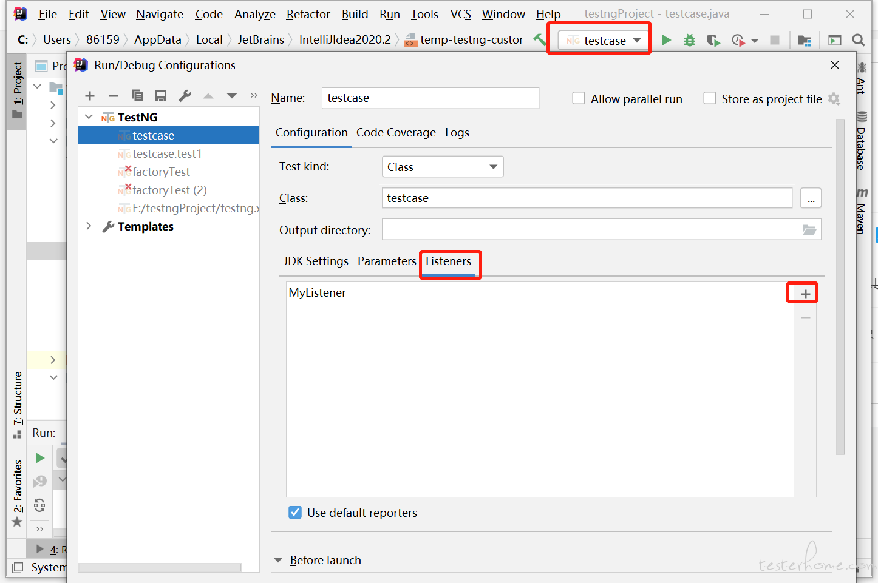
Task: Open the 2: Favorites tool window
Action: [x=17, y=493]
